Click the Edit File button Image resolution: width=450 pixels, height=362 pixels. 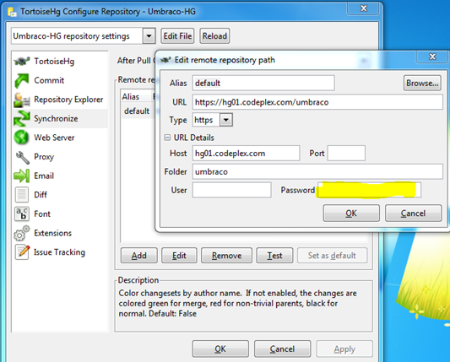[177, 36]
